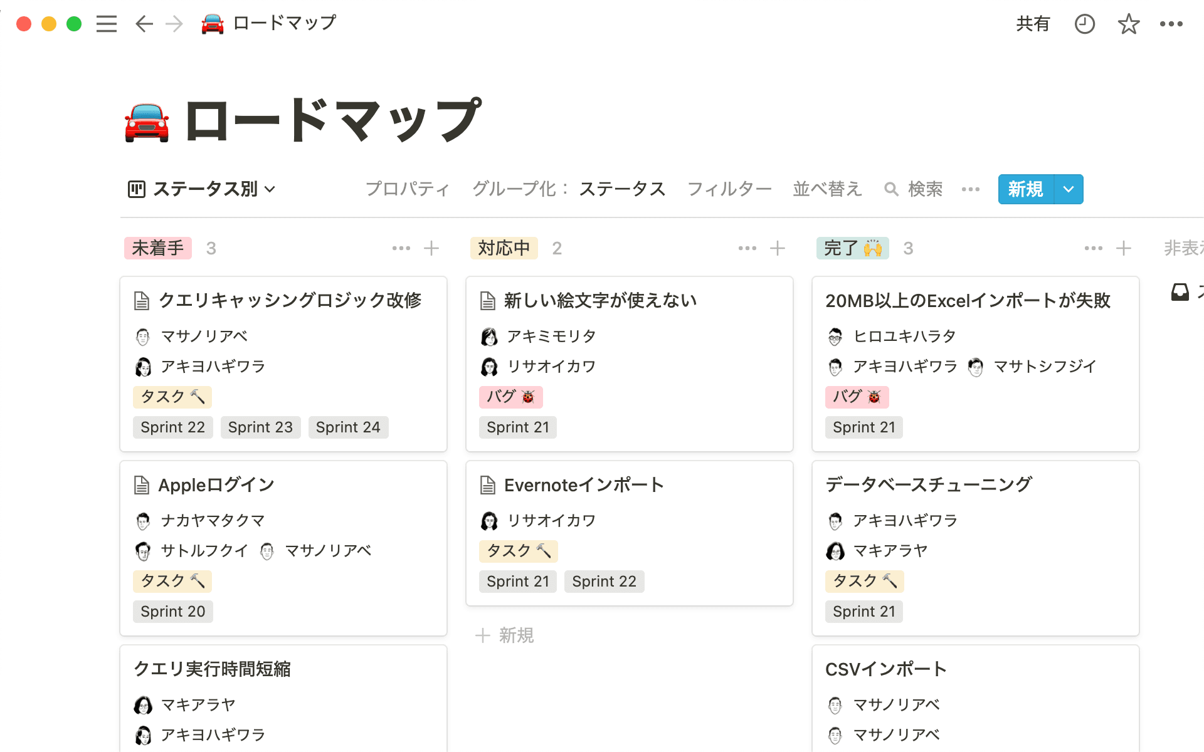Open the toolbar's extra options ellipsis near 検索

coord(970,189)
